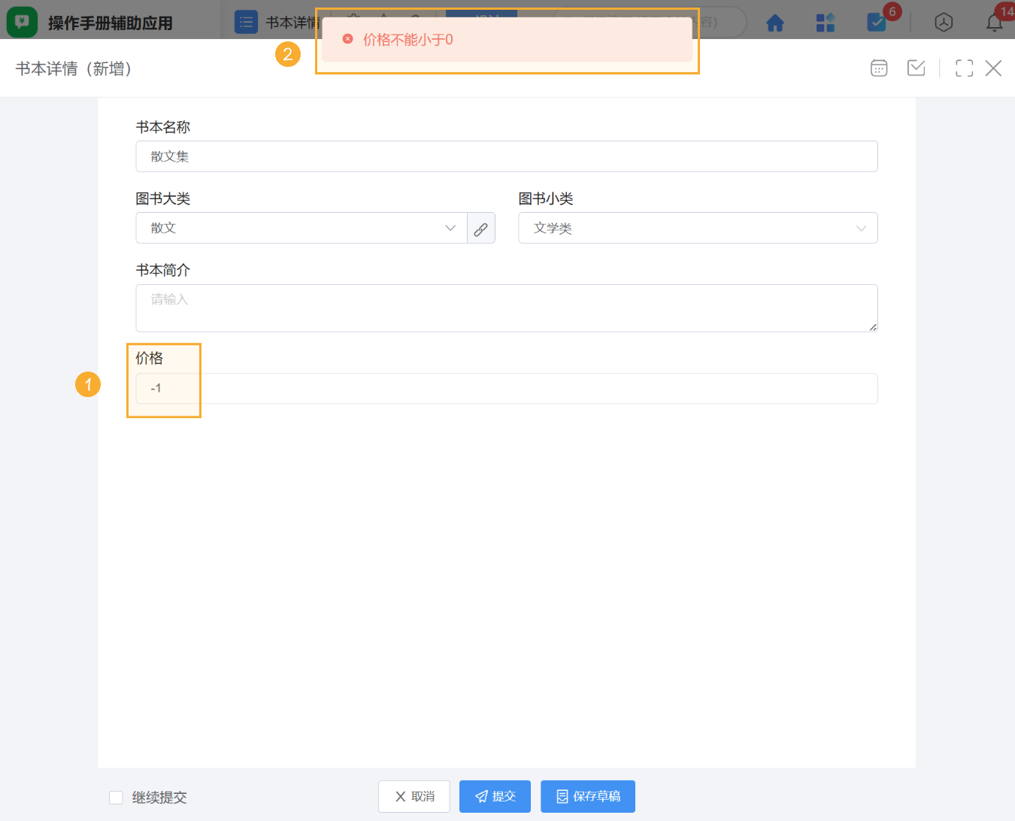Click the chain link icon beside 图书大类
The image size is (1015, 821).
point(481,228)
